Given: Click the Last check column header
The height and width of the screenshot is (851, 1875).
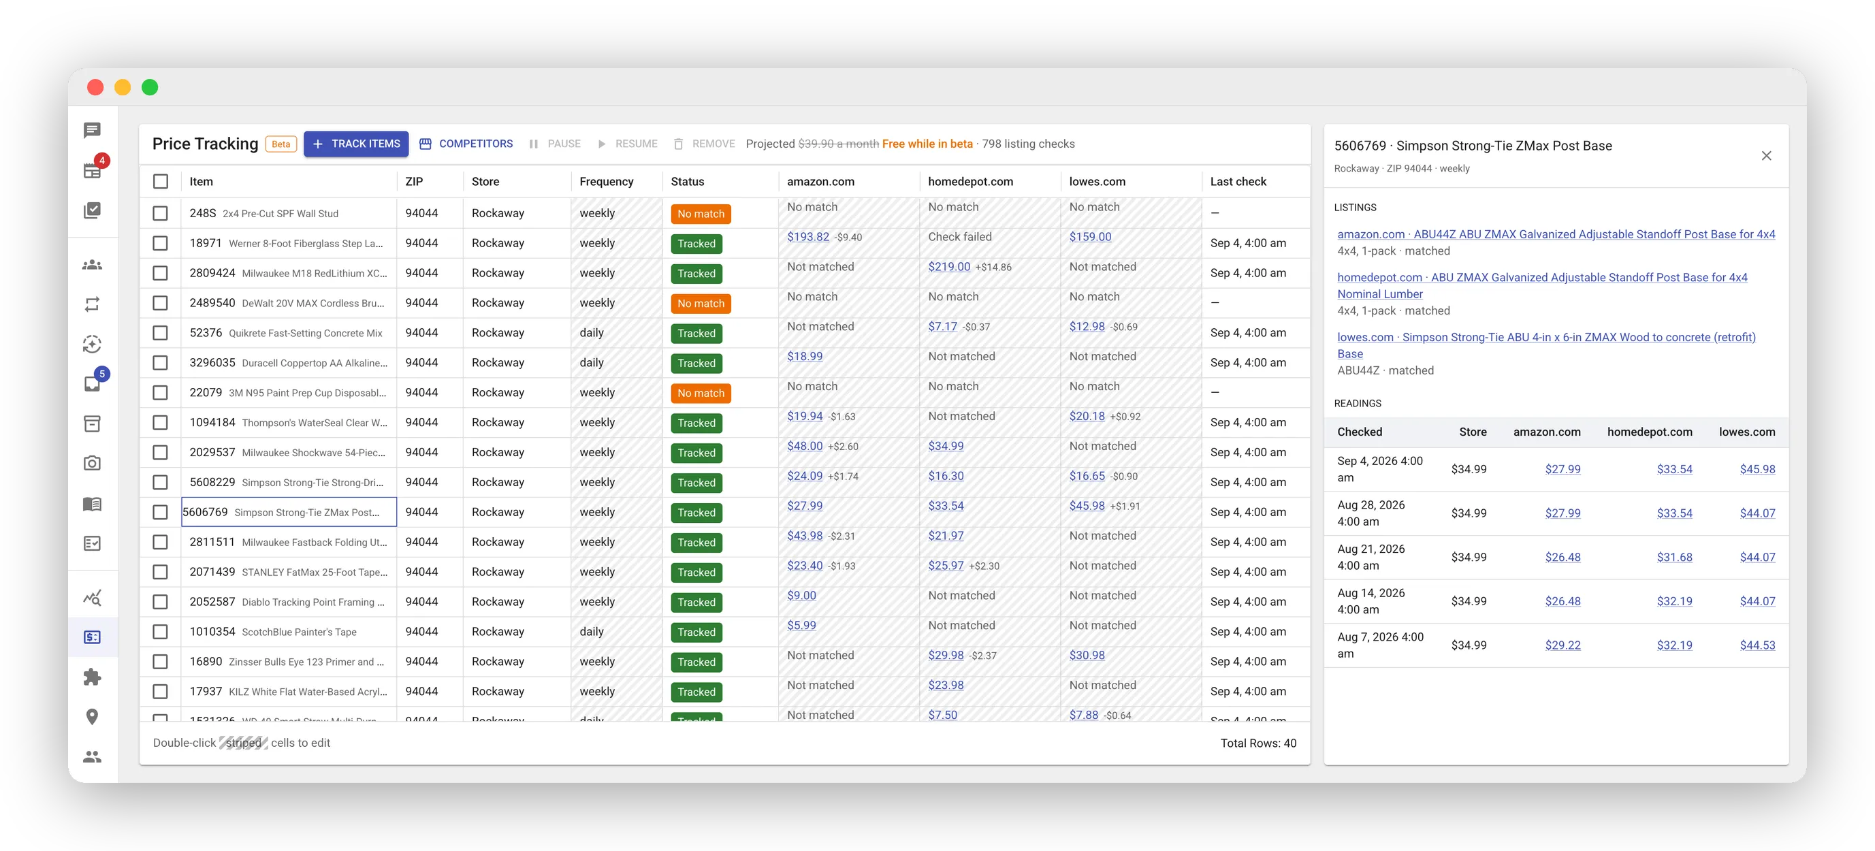Looking at the screenshot, I should 1255,181.
